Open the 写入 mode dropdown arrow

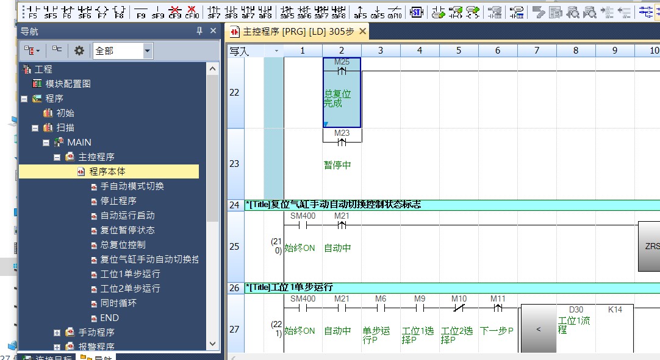pyautogui.click(x=276, y=51)
